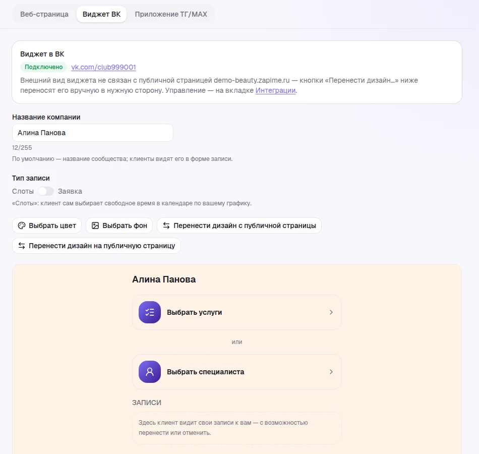Click the Виджет в ВК card title
The width and height of the screenshot is (479, 454).
42,54
